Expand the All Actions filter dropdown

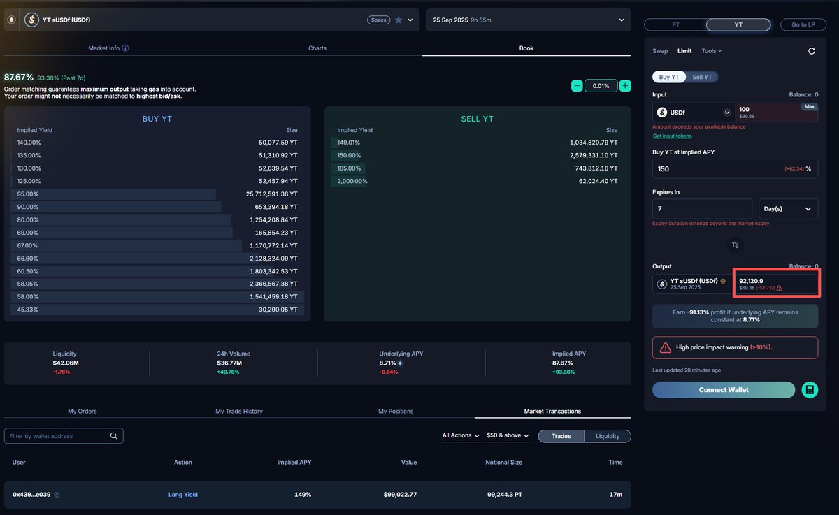[461, 436]
